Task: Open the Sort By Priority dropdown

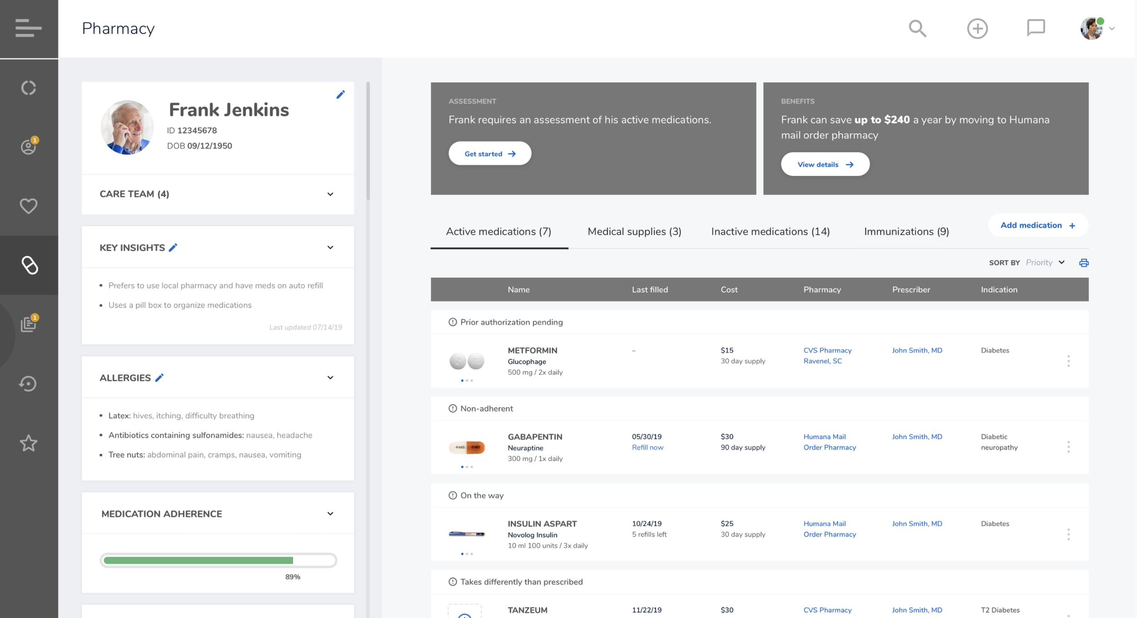Action: pos(1045,263)
